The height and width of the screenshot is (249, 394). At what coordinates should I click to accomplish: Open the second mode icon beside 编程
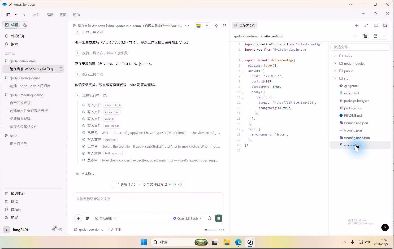click(25, 25)
